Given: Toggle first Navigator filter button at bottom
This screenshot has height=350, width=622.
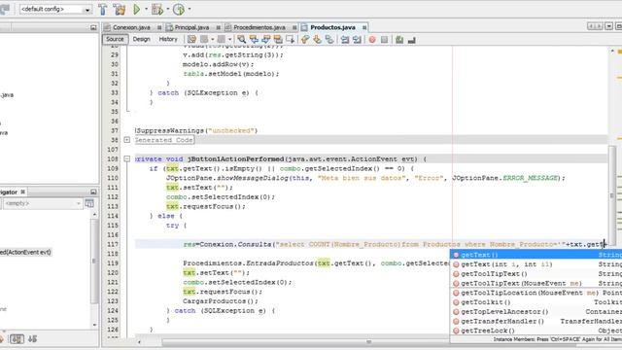Looking at the screenshot, I should coord(17,339).
